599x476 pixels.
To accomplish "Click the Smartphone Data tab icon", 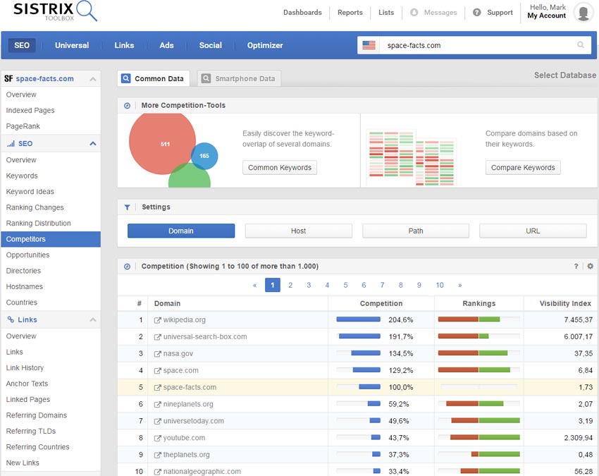I will point(206,78).
